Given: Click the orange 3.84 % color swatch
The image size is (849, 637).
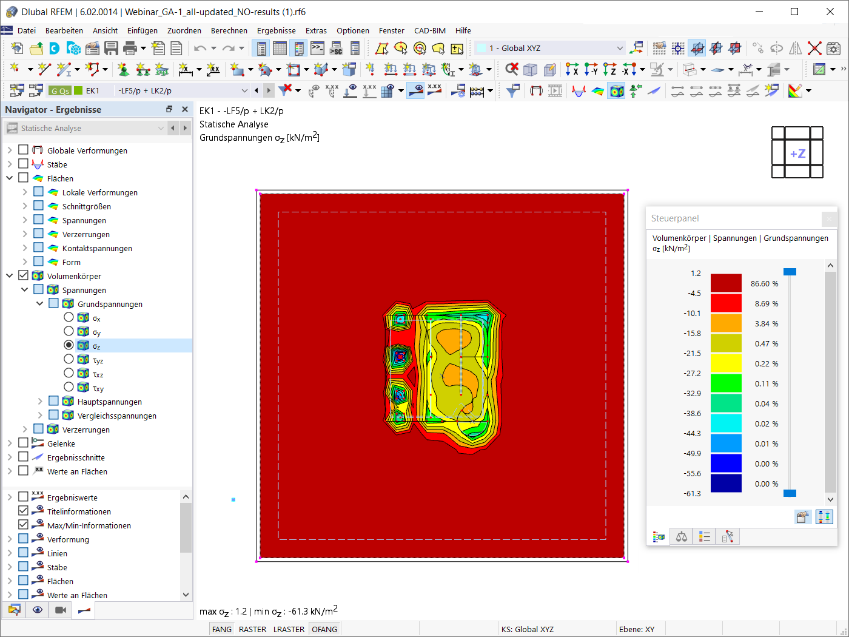Looking at the screenshot, I should tap(726, 323).
